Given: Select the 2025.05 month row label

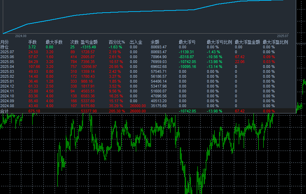Looking at the screenshot, I should pos(7,62).
